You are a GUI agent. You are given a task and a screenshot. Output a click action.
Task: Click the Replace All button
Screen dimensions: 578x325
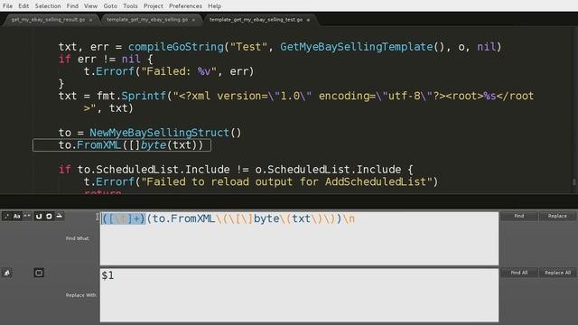coord(557,273)
